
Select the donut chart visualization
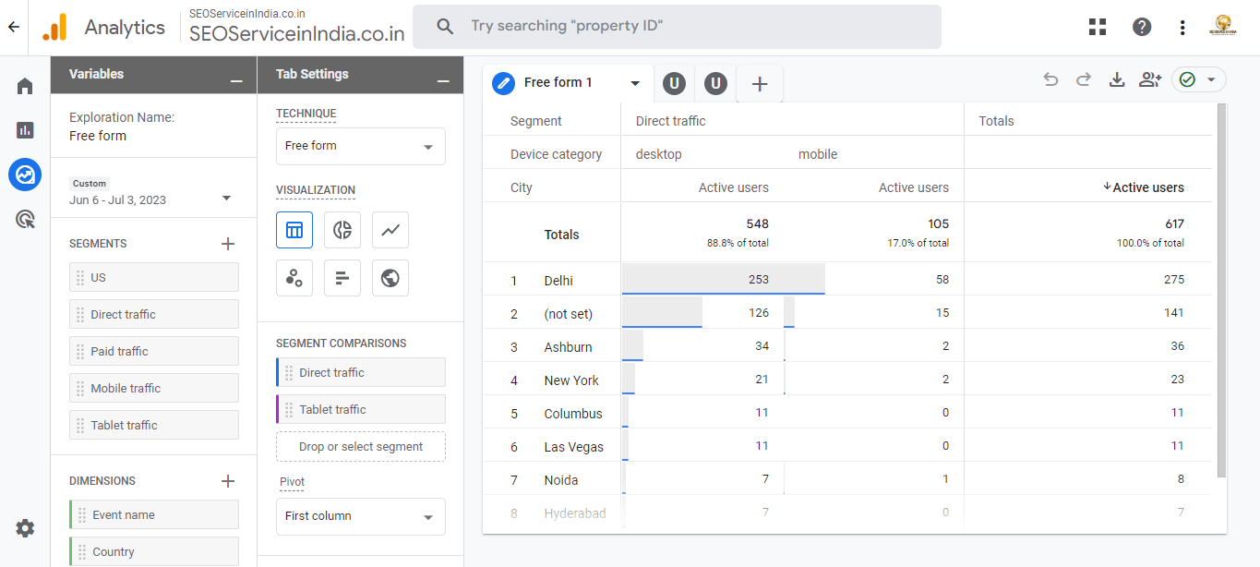pos(342,230)
